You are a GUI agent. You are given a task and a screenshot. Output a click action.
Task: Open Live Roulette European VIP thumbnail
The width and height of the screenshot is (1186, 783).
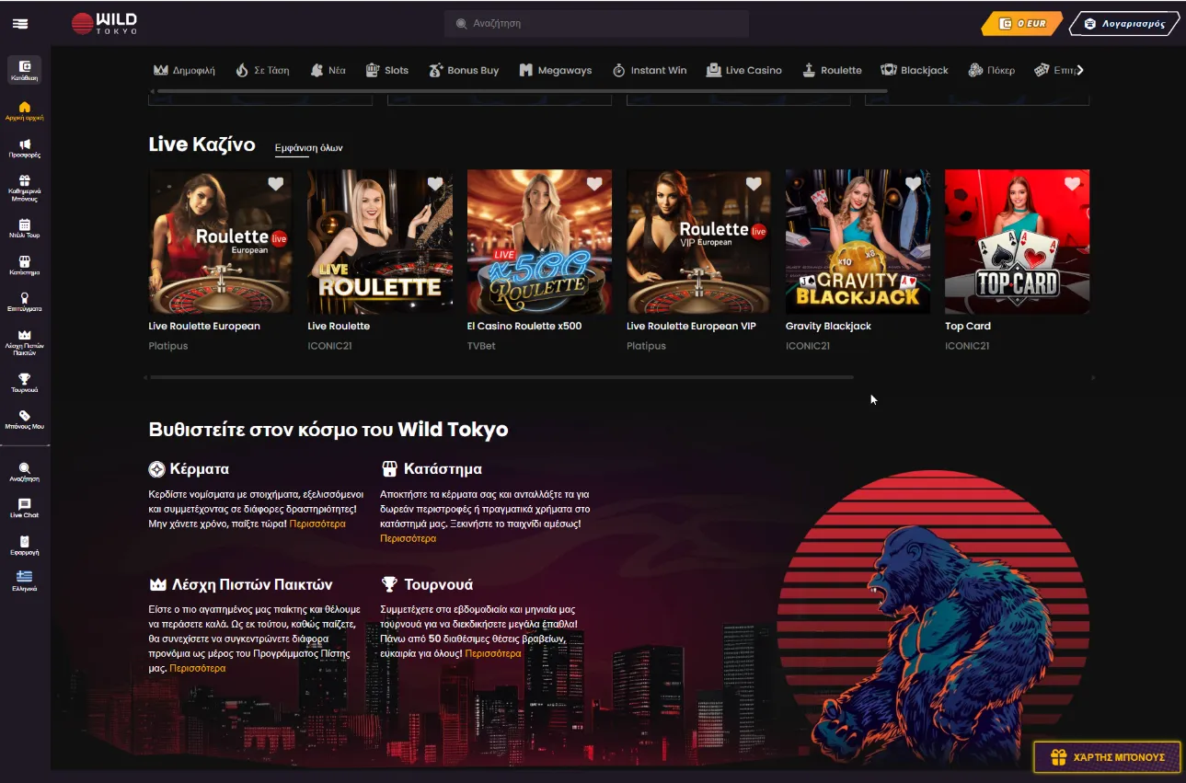tap(698, 242)
